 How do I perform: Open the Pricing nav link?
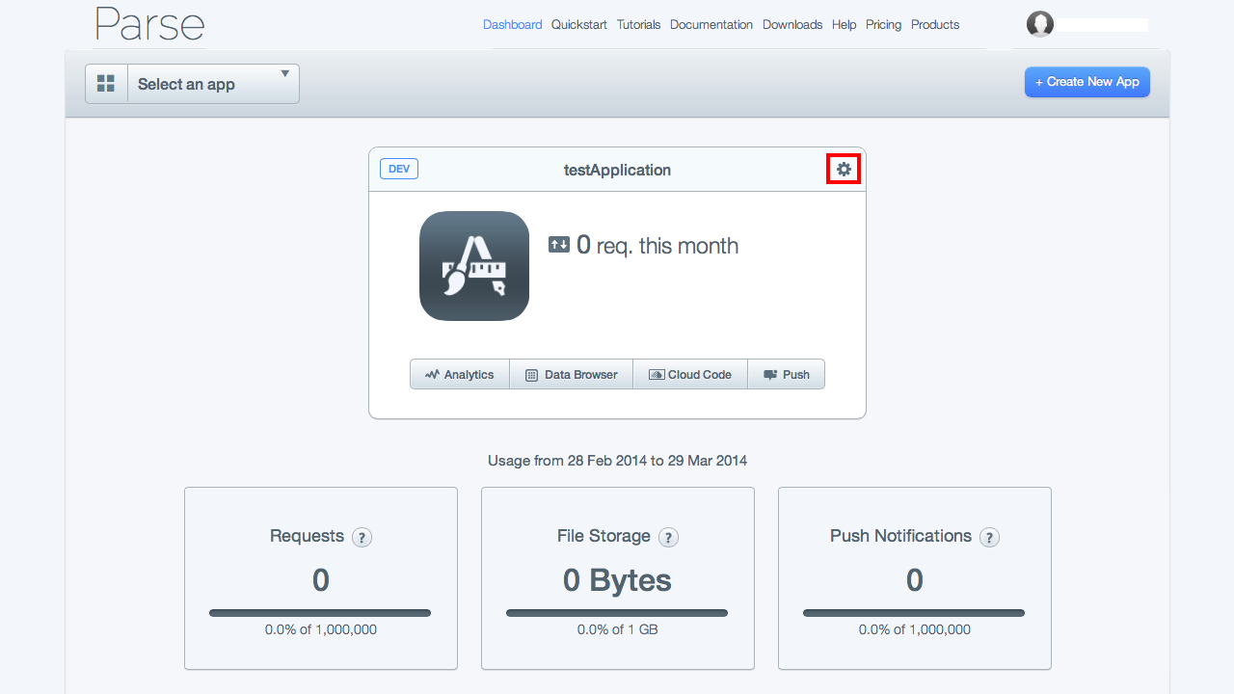(883, 25)
